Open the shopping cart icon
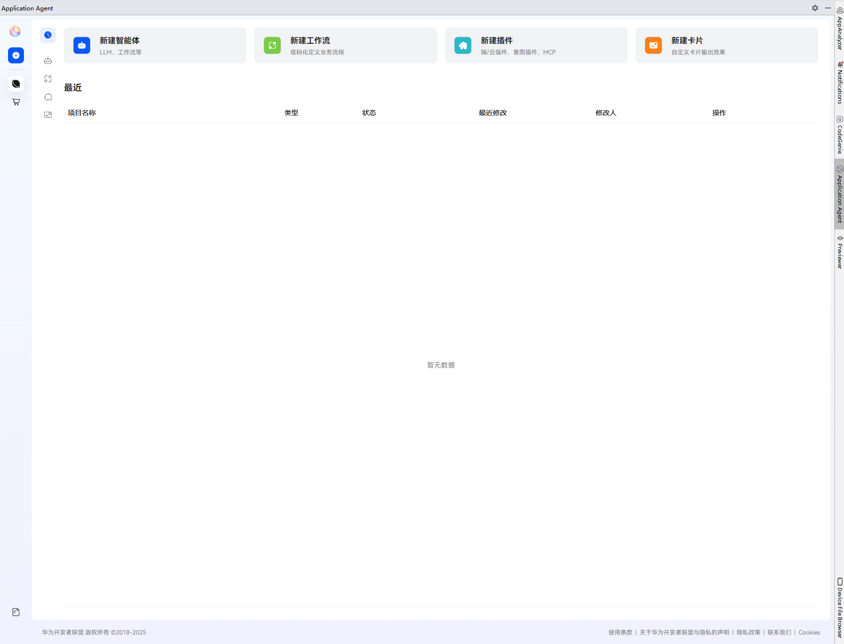This screenshot has height=644, width=844. coord(15,102)
